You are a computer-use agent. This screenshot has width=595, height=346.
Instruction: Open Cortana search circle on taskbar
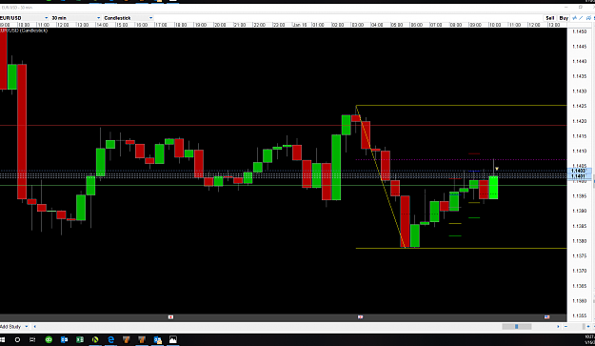click(17, 339)
